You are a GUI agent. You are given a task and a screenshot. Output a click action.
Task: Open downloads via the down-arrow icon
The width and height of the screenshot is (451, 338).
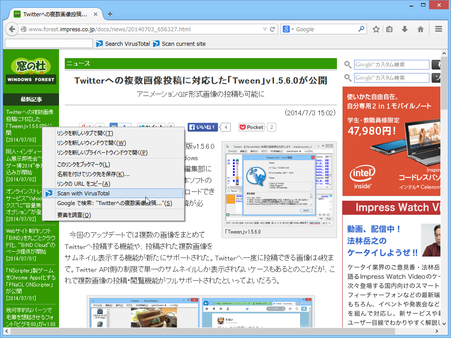pos(405,29)
